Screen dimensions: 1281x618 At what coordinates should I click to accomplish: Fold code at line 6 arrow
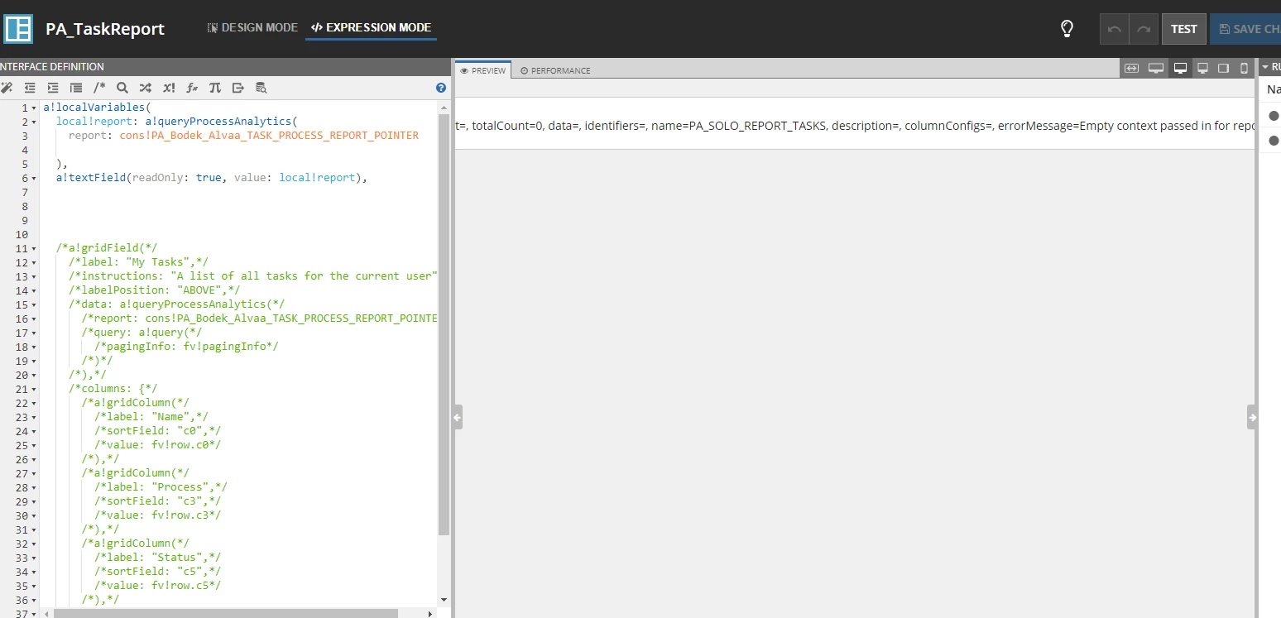point(34,179)
